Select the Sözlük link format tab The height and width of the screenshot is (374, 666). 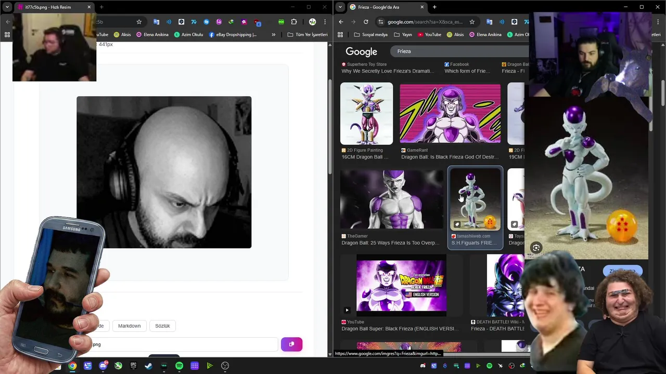162,326
